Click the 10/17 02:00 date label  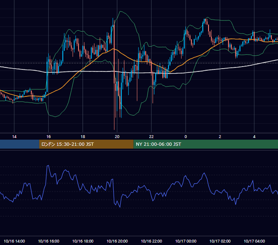point(220,241)
